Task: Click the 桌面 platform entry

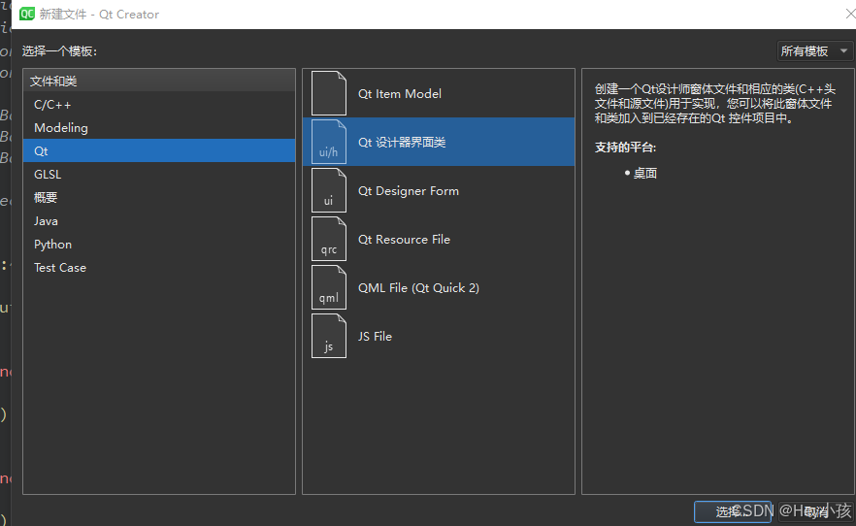Action: tap(644, 173)
